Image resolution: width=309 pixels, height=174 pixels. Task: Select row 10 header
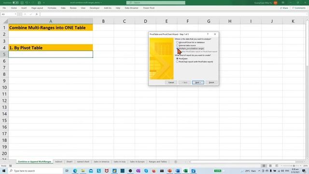4,87
